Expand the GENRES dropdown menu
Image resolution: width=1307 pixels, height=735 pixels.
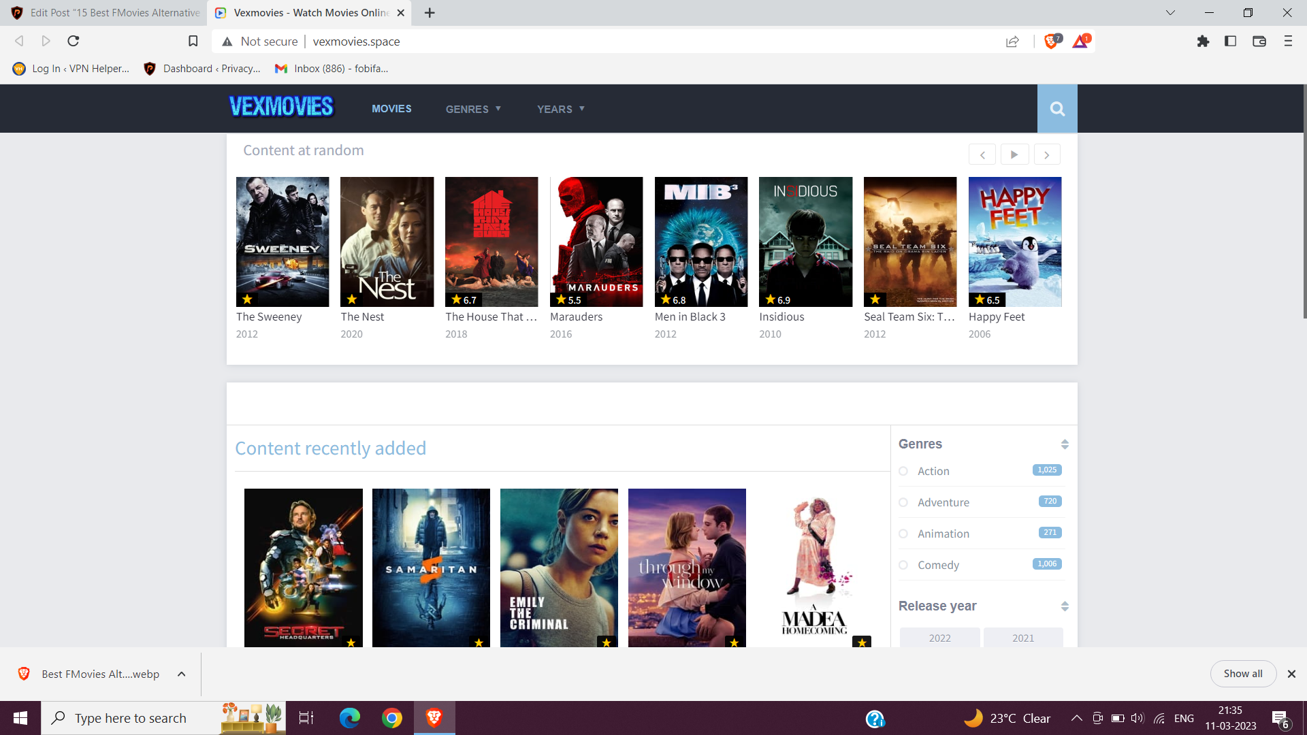pyautogui.click(x=473, y=109)
